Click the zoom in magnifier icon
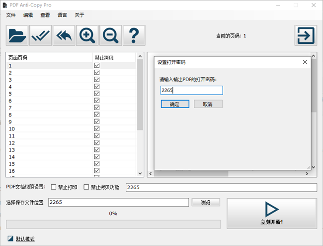Screen dimensions: 323x246 point(87,35)
